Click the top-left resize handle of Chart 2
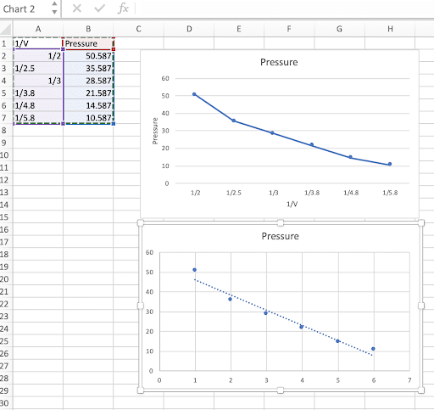This screenshot has height=410, width=434. (x=141, y=223)
